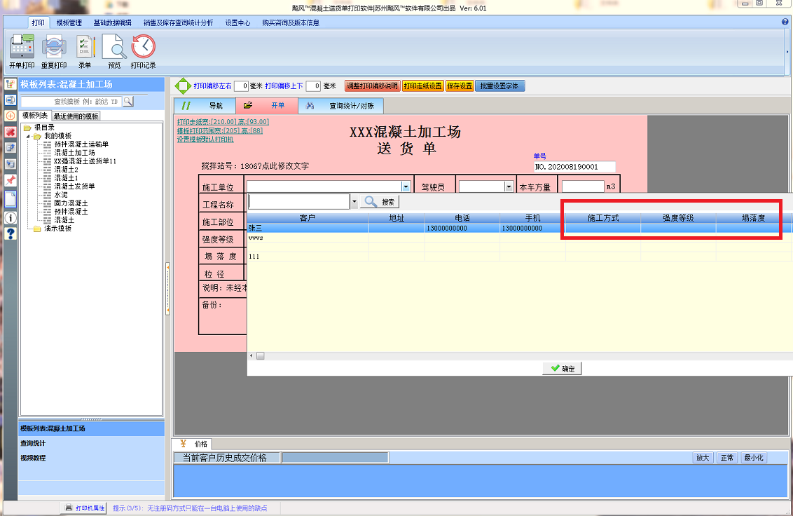Select 混凝土发货单 in the template tree
The height and width of the screenshot is (516, 793).
click(74, 186)
